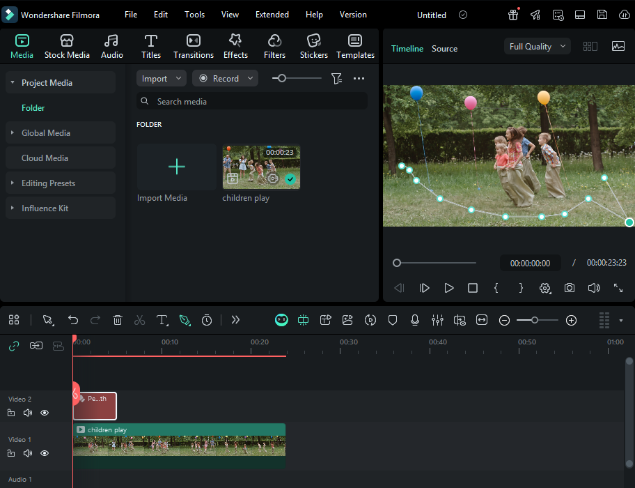635x488 pixels.
Task: Open the Full Quality dropdown
Action: tap(537, 47)
